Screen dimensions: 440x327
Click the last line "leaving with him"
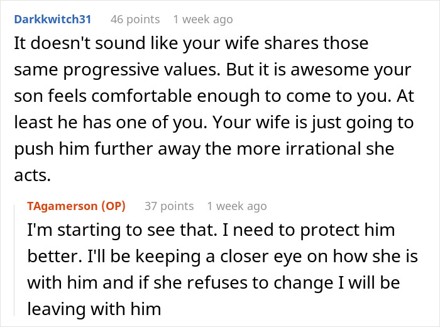94,309
